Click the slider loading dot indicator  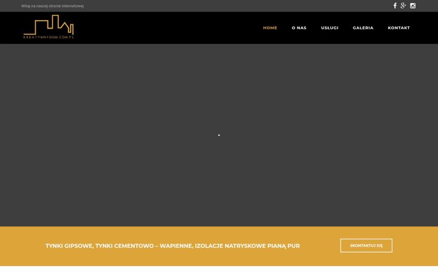[219, 135]
